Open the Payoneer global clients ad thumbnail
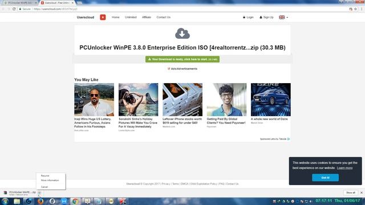365x205 pixels. tap(226, 100)
